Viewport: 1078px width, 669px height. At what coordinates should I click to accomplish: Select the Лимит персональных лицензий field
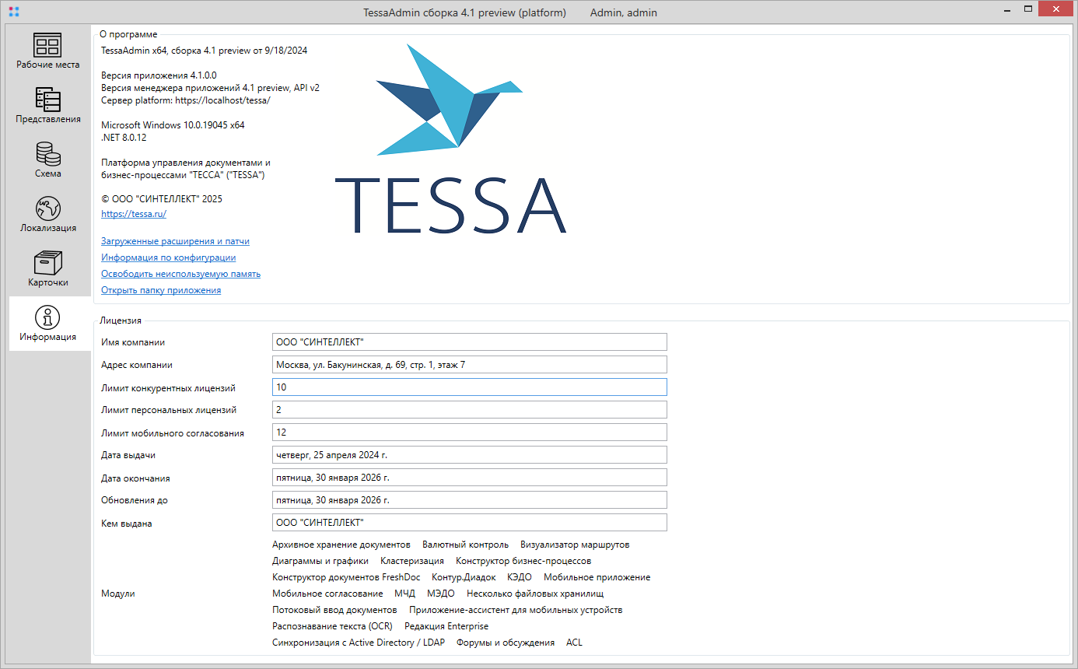click(469, 410)
